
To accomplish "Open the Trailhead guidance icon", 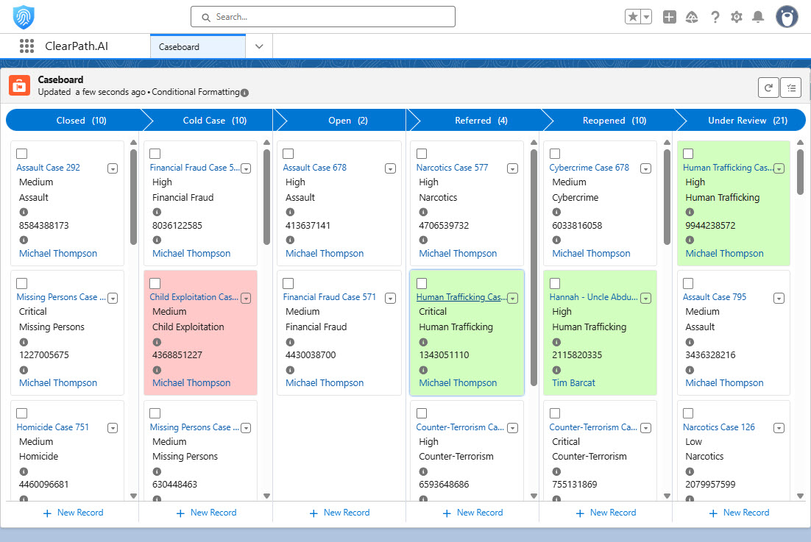I will click(692, 17).
